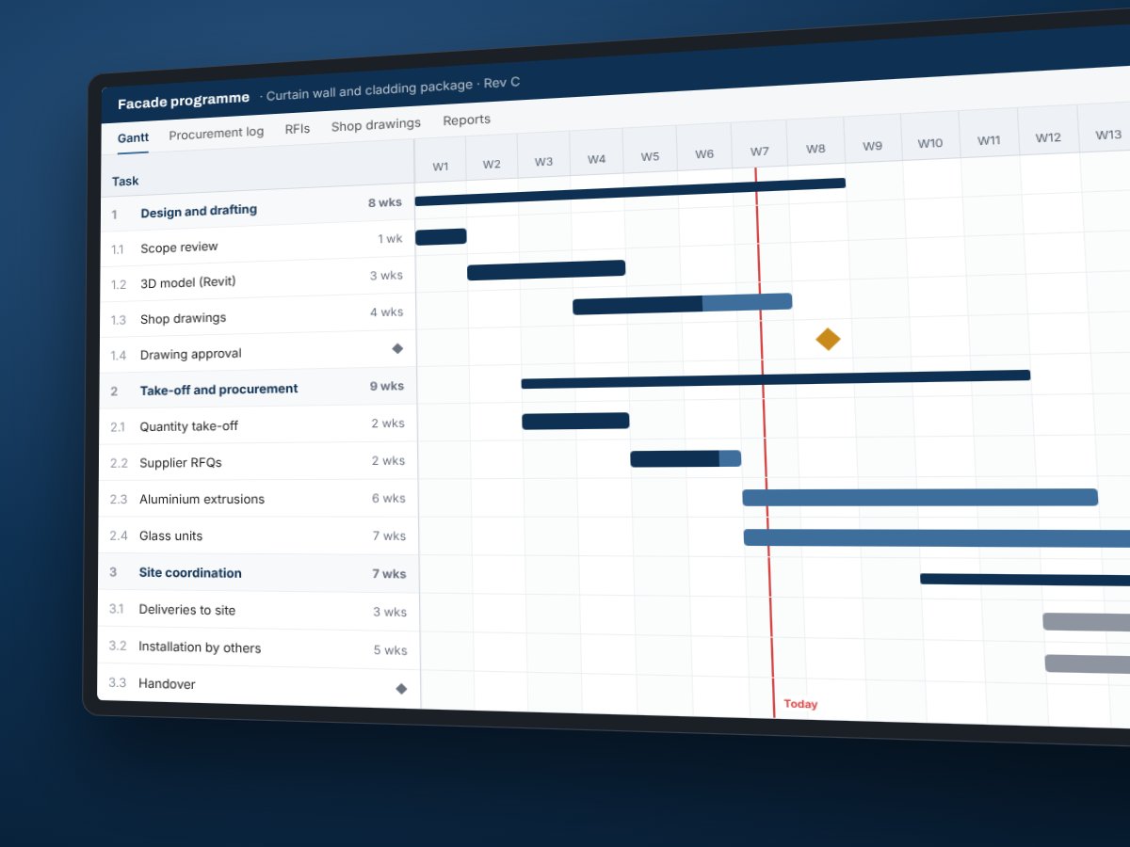1130x847 pixels.
Task: Select the Take-off and procurement task group
Action: 219,390
